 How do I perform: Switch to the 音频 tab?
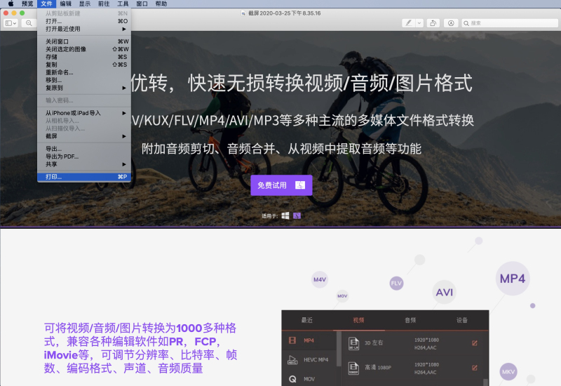[410, 320]
